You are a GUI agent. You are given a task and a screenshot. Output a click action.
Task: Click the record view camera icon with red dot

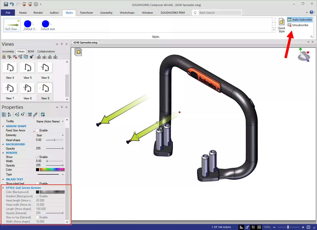tap(15, 57)
